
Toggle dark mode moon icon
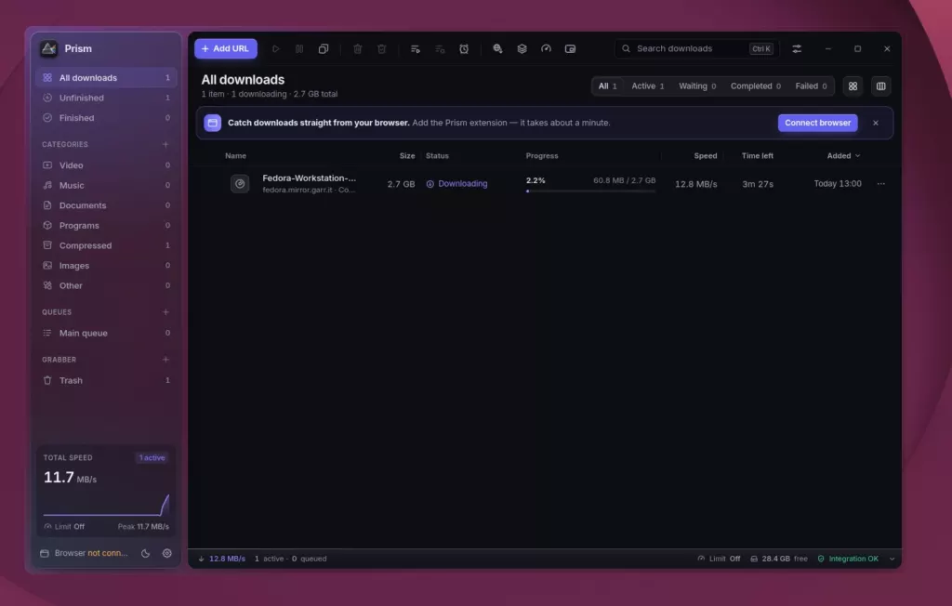(x=145, y=553)
